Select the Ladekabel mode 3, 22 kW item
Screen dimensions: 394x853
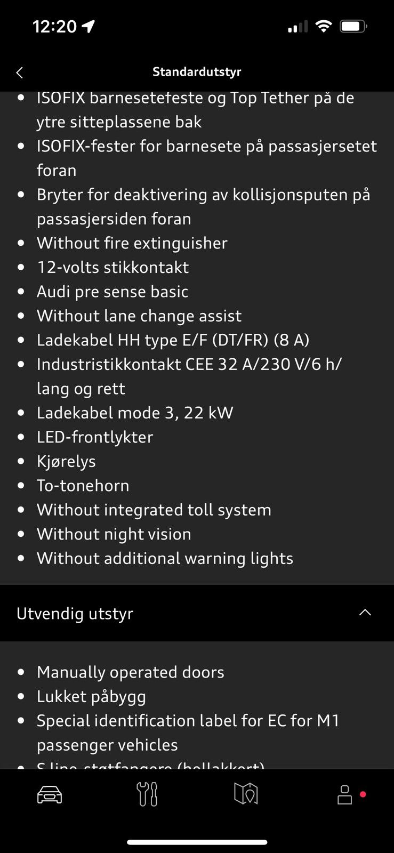point(135,413)
